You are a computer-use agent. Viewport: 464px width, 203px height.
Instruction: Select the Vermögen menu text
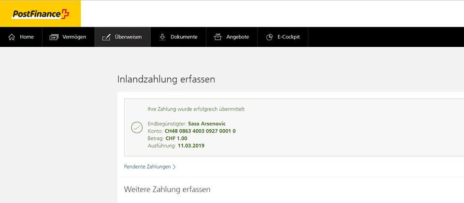pos(74,37)
